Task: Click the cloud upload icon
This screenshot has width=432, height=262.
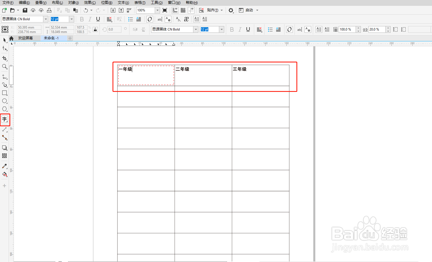Action: point(41,10)
